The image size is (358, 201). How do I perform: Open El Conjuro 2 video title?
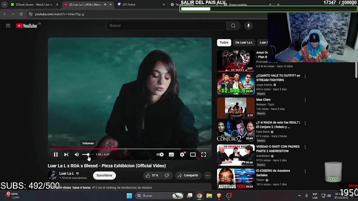(278, 125)
